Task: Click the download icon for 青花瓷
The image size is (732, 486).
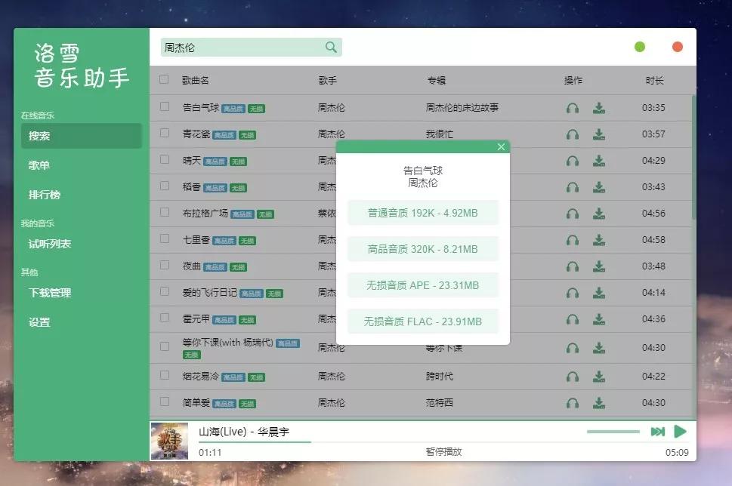Action: [599, 134]
